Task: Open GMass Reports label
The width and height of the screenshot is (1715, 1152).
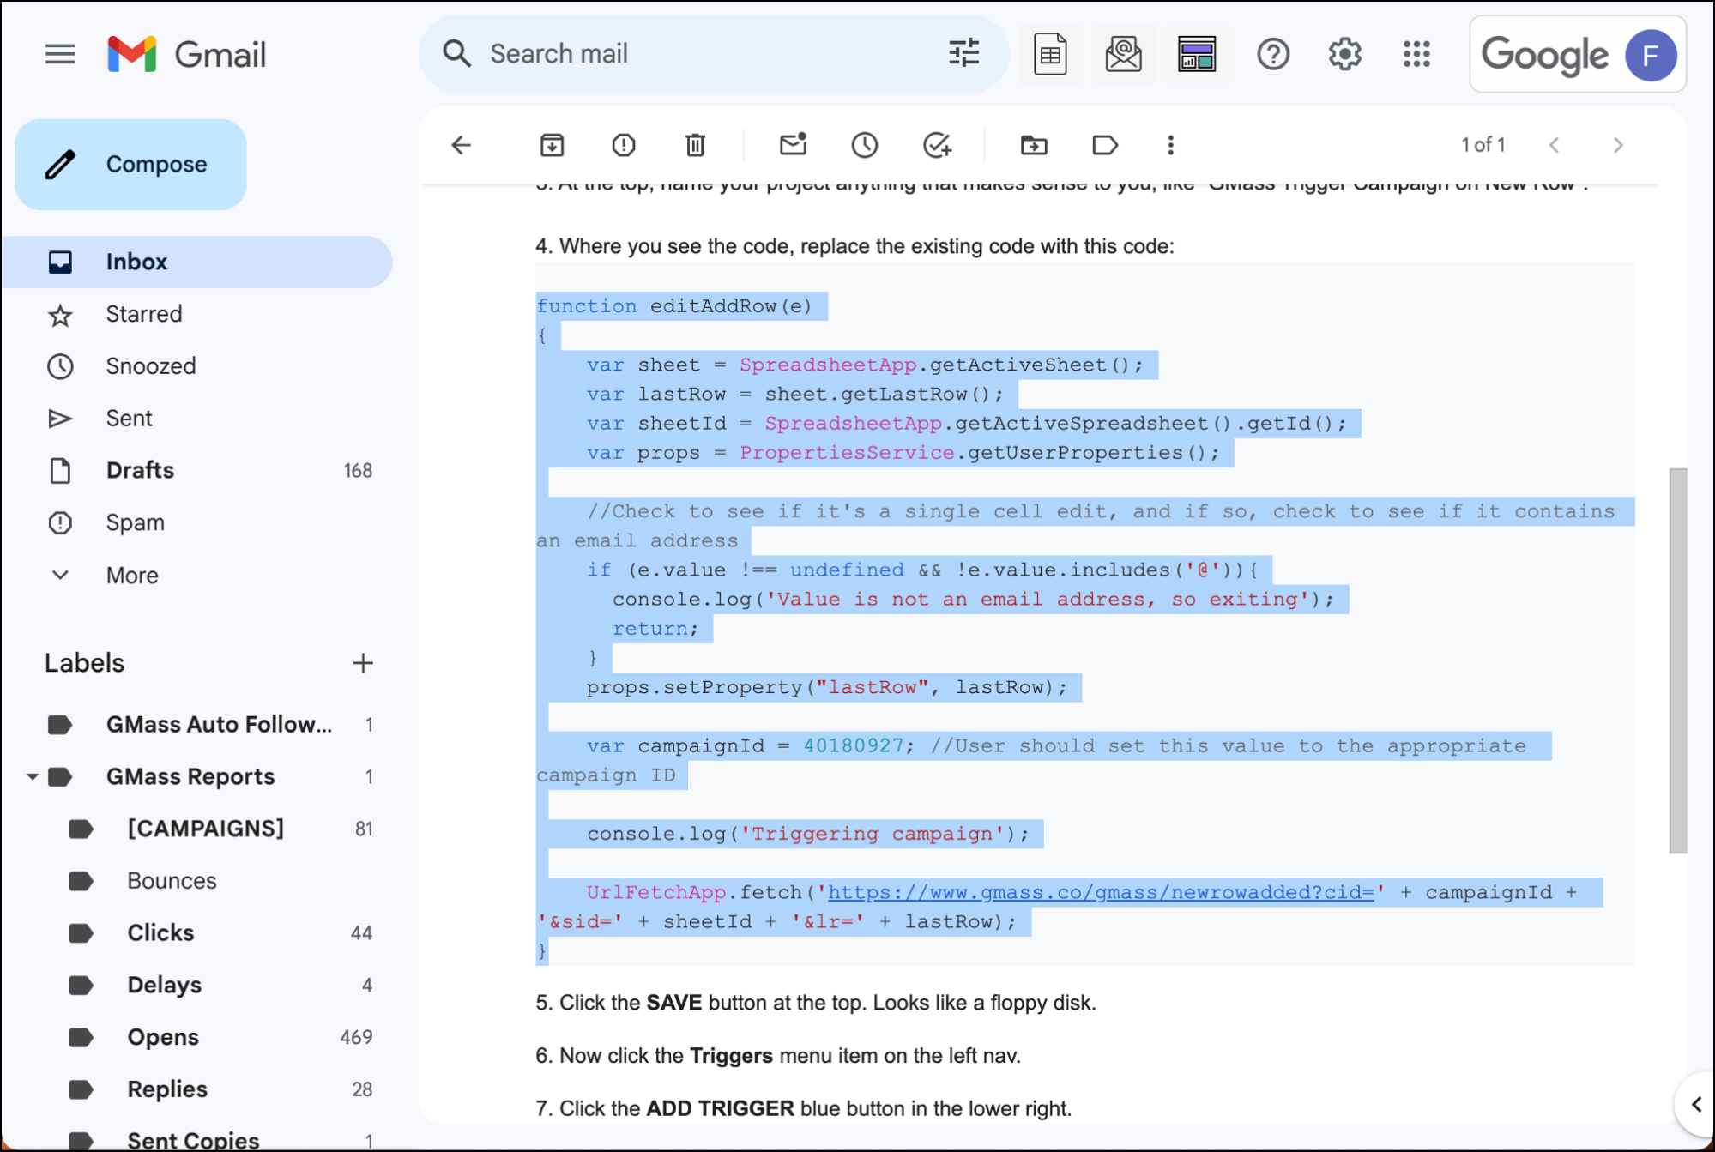Action: [x=196, y=777]
